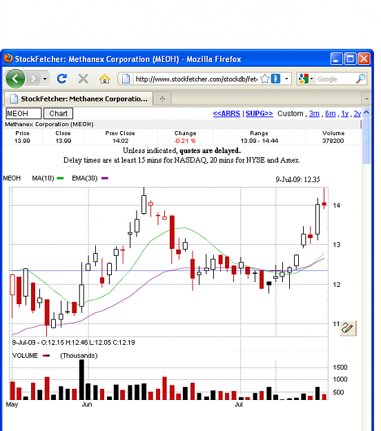
Task: Click the purple EMA(30) legend swatch
Action: pyautogui.click(x=105, y=179)
